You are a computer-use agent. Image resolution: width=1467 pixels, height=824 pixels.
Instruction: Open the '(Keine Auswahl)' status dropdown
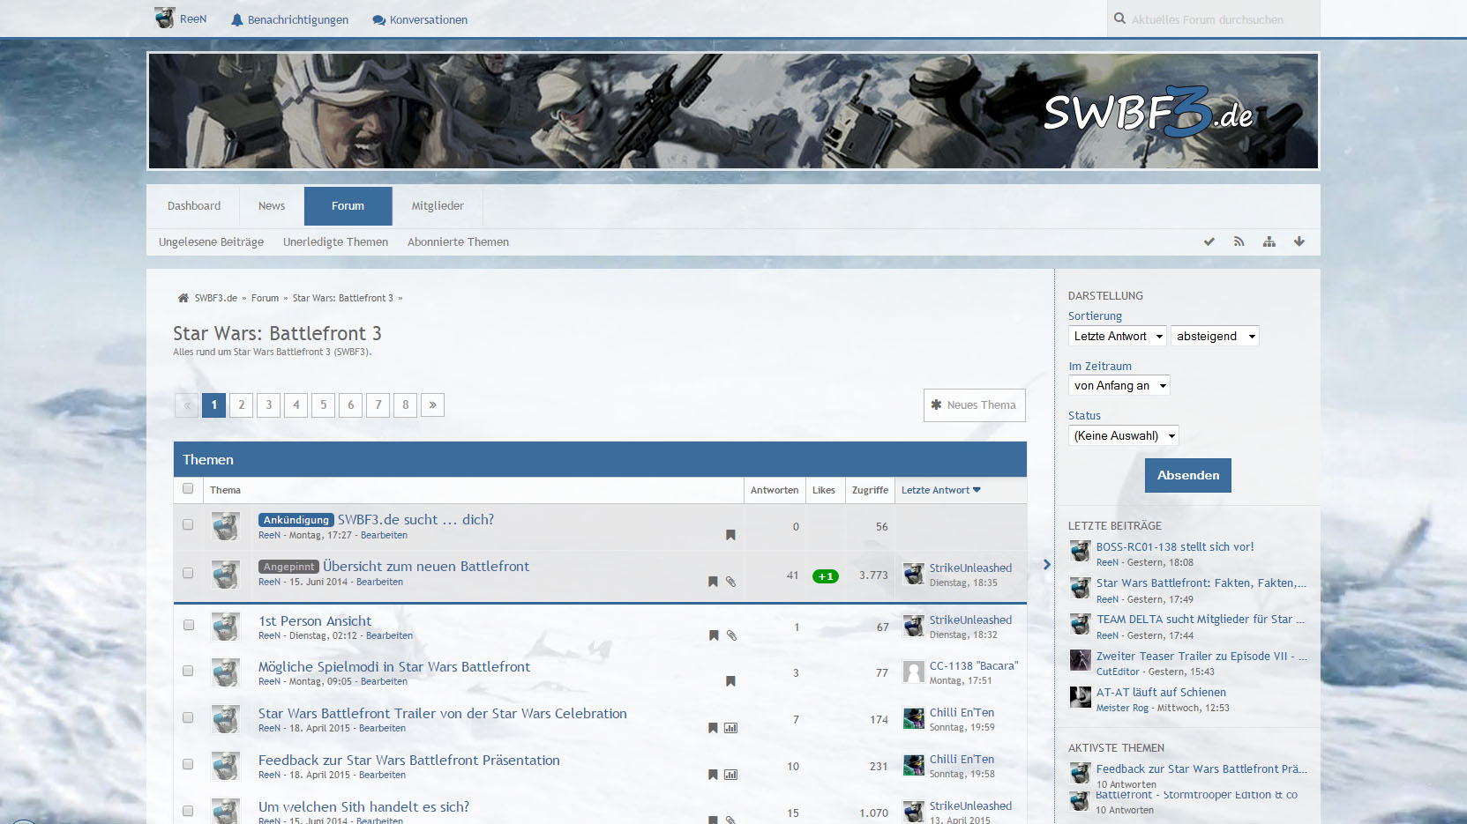tap(1123, 435)
